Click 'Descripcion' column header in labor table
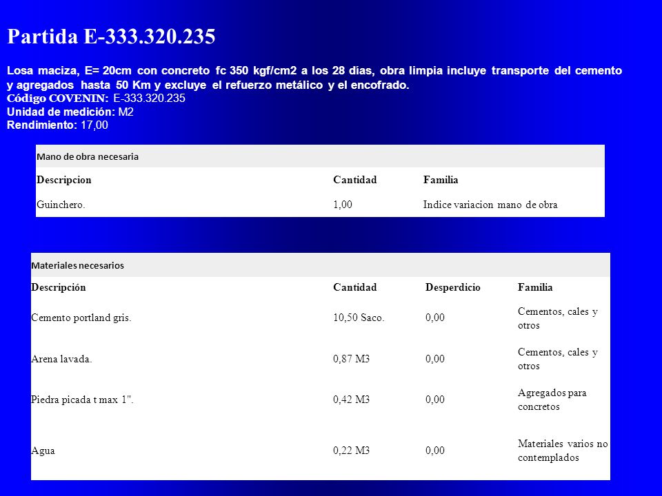Viewport: 662px width, 496px height. click(x=63, y=180)
